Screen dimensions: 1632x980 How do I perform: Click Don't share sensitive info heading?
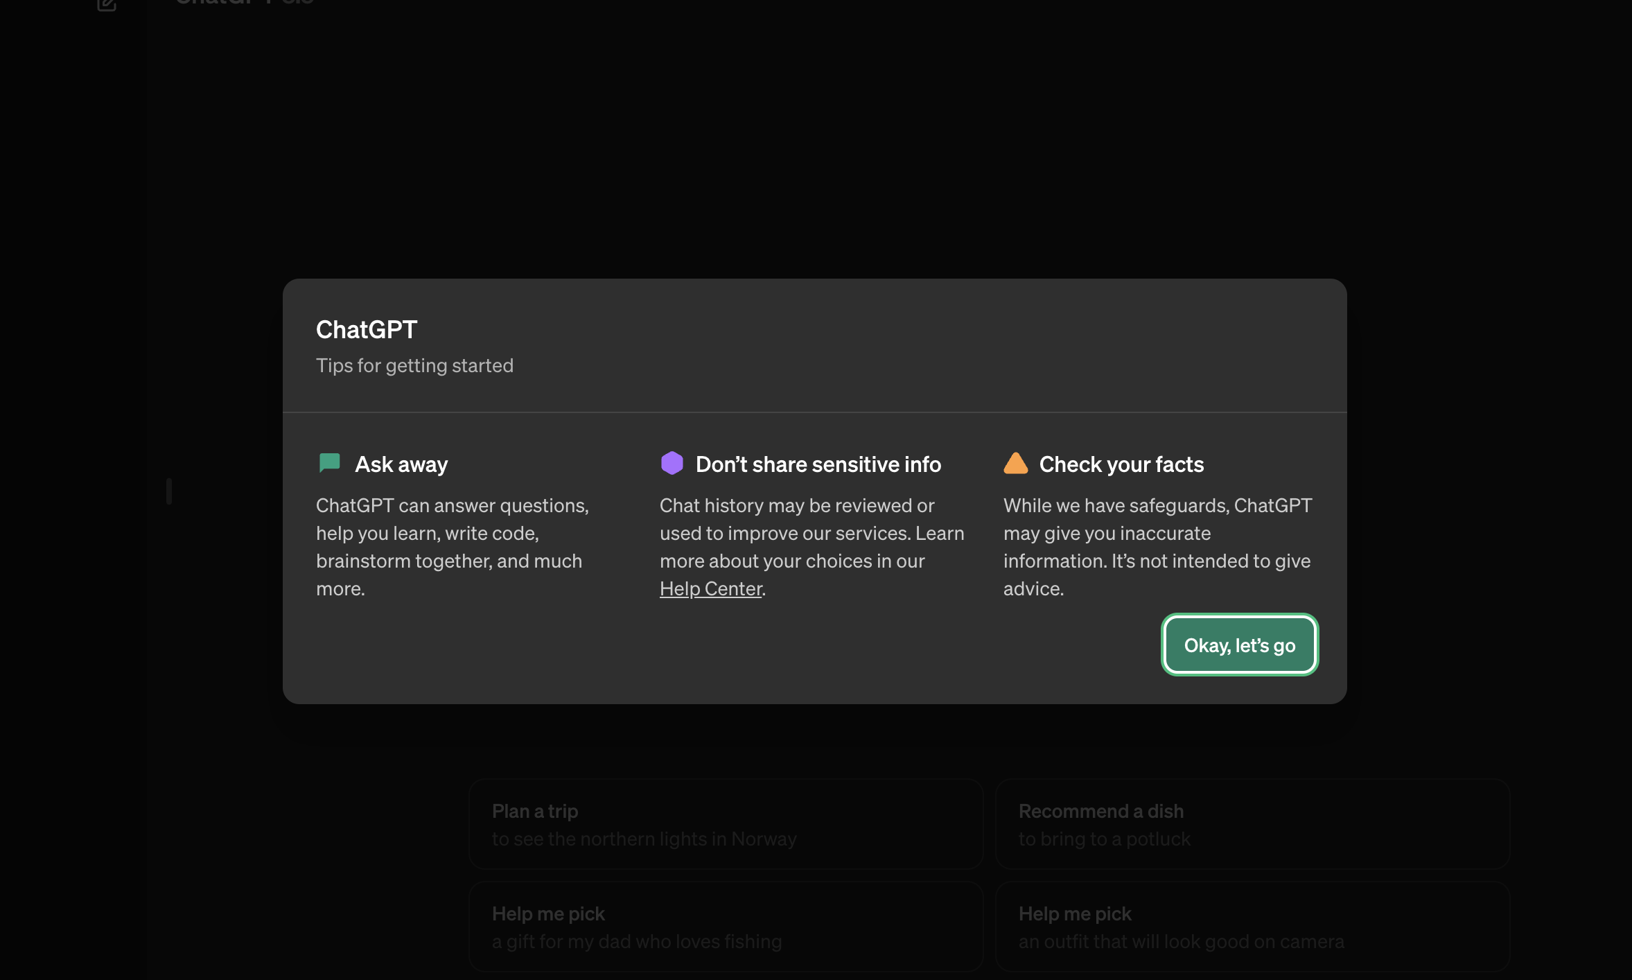click(818, 464)
